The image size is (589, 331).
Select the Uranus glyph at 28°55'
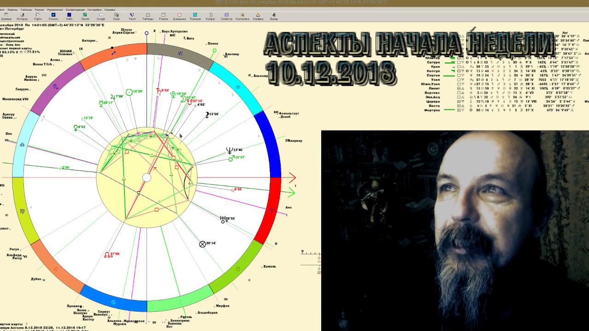click(x=223, y=219)
